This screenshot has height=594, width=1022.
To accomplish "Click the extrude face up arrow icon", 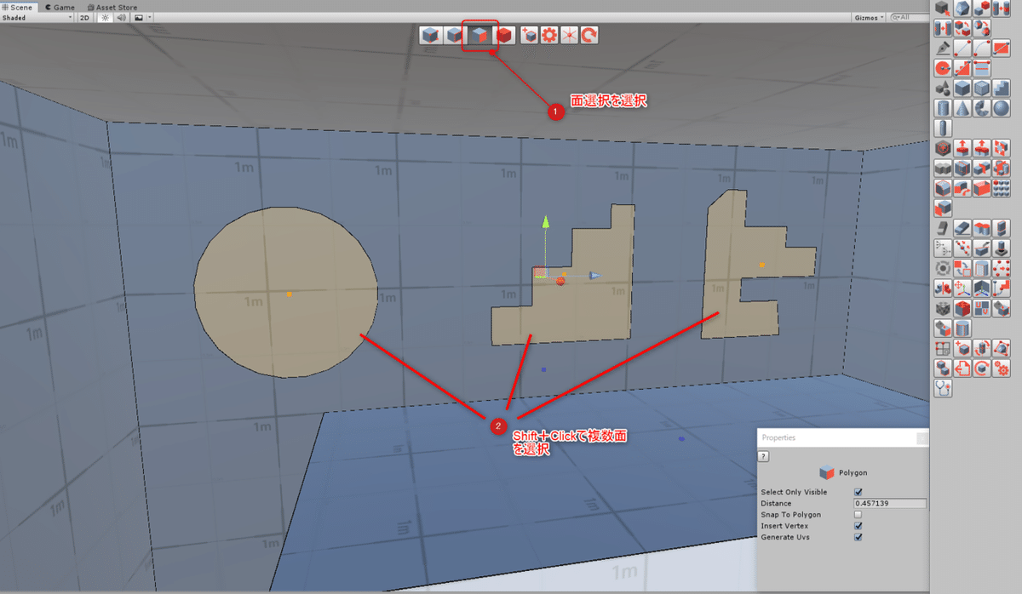I will pos(961,147).
